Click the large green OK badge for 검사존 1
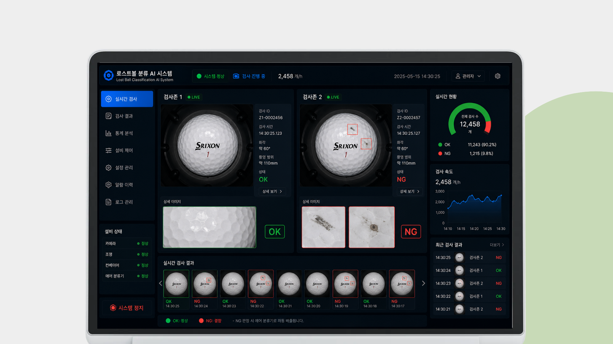Image resolution: width=613 pixels, height=344 pixels. click(275, 232)
